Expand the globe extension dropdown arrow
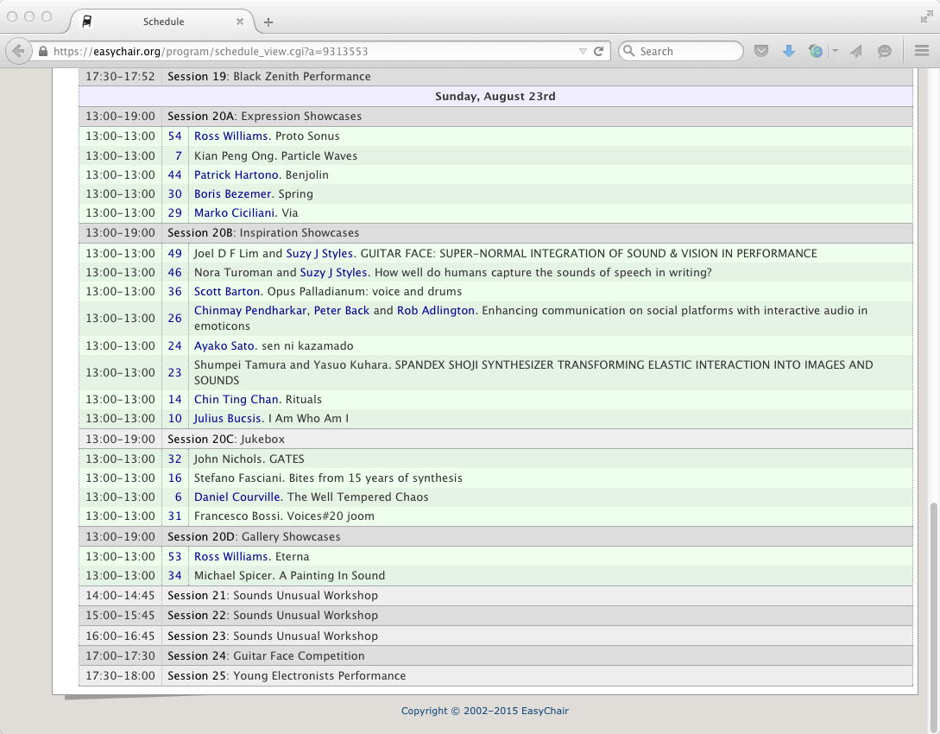940x734 pixels. pos(834,51)
